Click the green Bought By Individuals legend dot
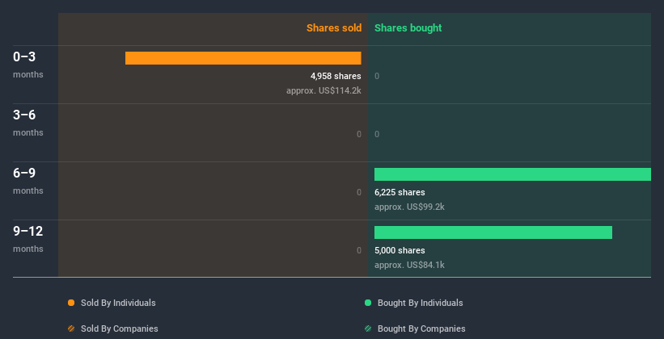This screenshot has height=339, width=664. [368, 303]
